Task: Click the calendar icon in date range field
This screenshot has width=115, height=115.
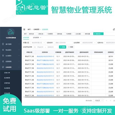Action: click(35, 47)
